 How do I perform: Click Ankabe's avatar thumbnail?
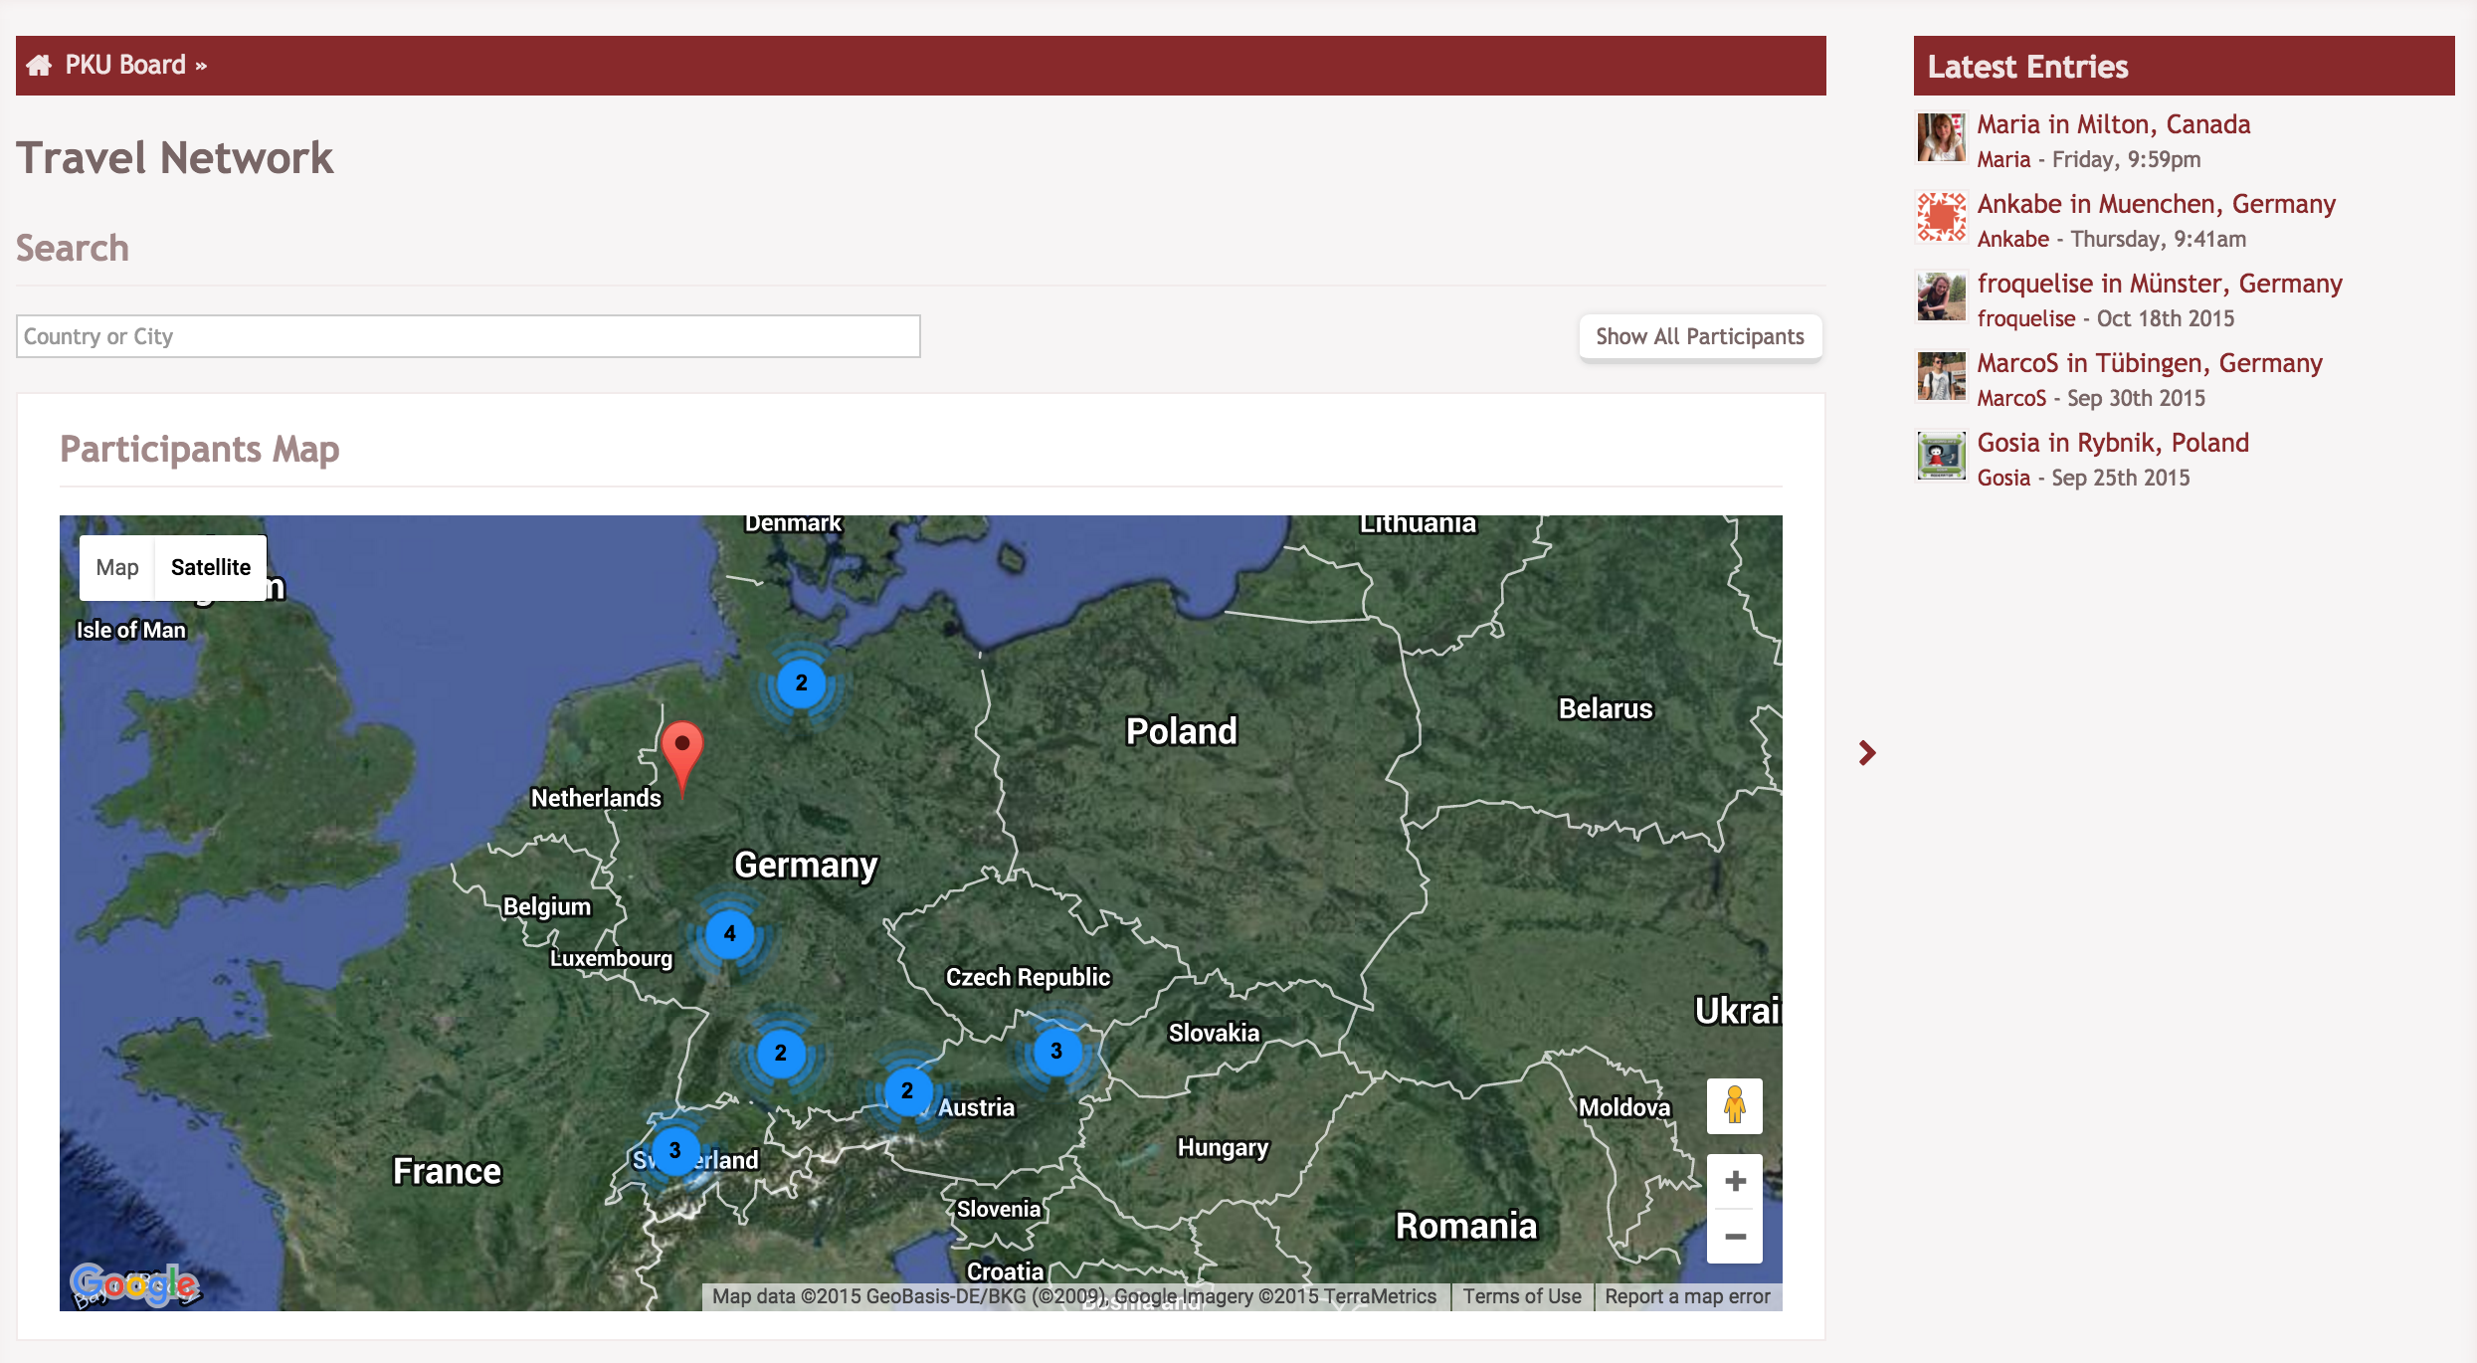(1942, 217)
